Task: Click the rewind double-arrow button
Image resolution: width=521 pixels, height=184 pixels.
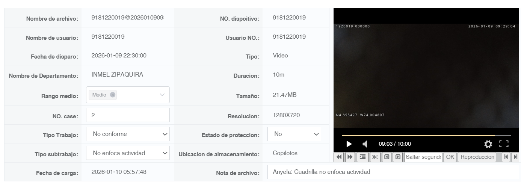Action: pyautogui.click(x=339, y=157)
